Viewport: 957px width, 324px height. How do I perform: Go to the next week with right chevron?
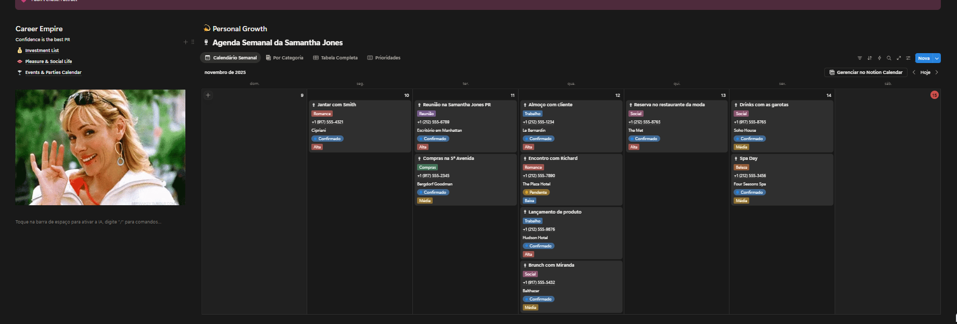[x=937, y=72]
